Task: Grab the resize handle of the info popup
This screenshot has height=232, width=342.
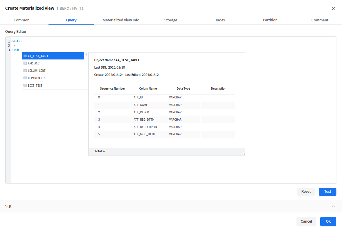Action: [x=244, y=154]
